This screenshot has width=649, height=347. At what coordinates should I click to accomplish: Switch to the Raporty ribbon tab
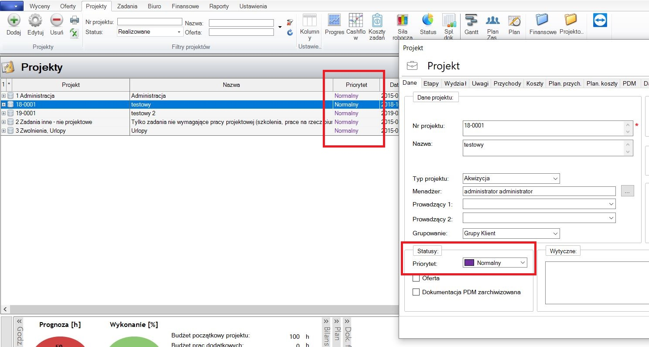tap(219, 6)
